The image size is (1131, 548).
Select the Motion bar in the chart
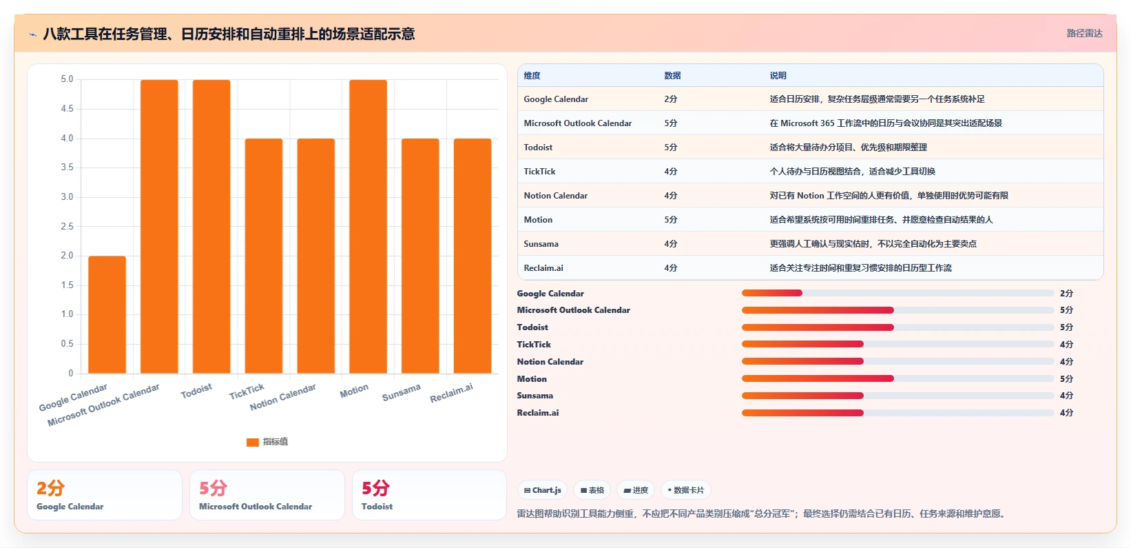click(368, 227)
